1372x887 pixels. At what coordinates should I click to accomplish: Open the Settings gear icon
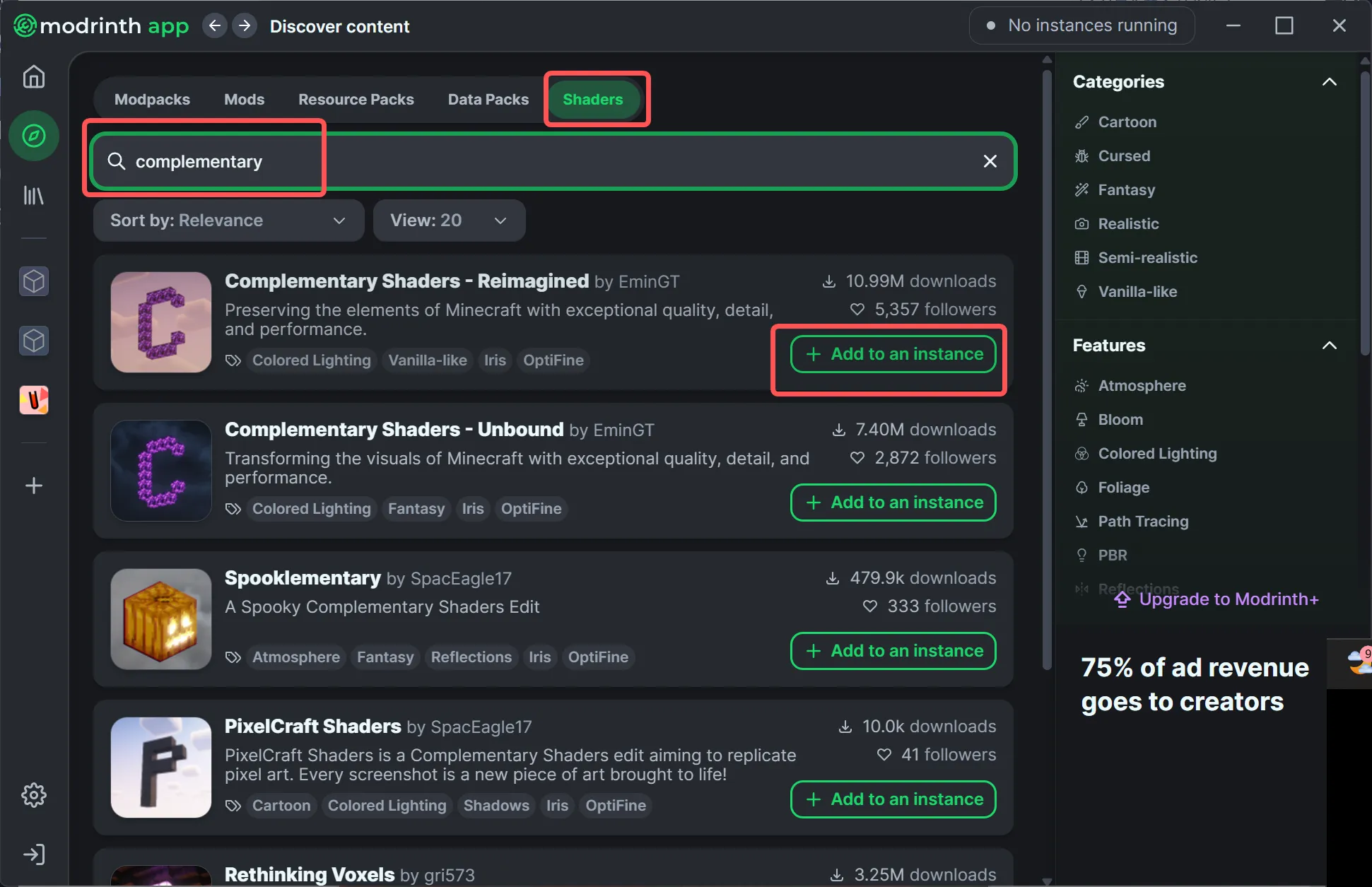[33, 795]
